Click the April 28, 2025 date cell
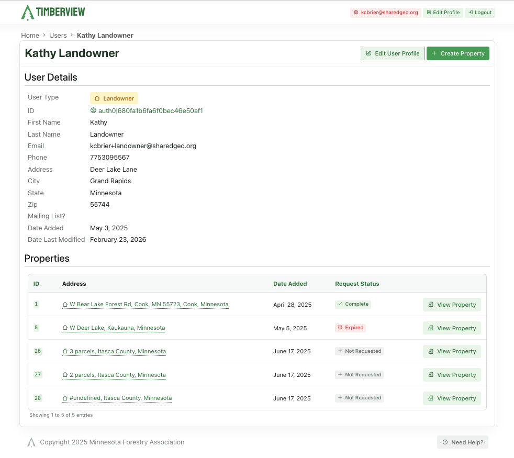This screenshot has height=458, width=514. (293, 305)
